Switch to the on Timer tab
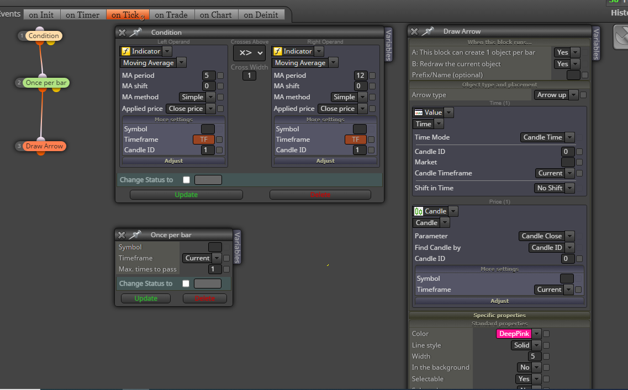 pos(82,15)
